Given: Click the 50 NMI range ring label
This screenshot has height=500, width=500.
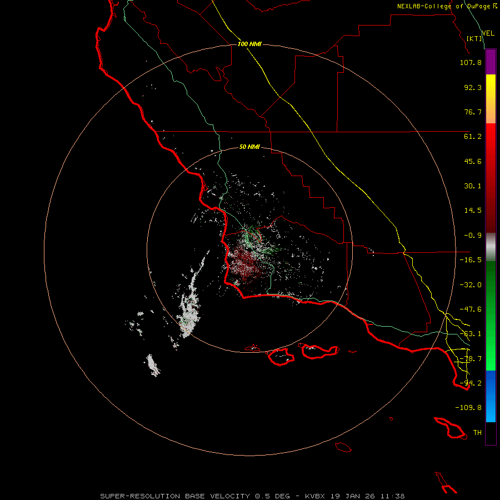Looking at the screenshot, I should click(x=249, y=147).
